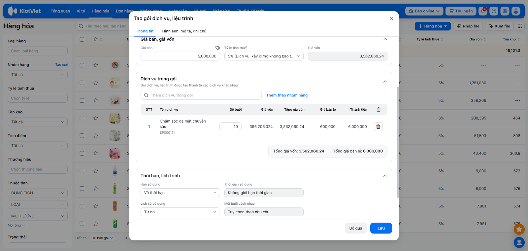The height and width of the screenshot is (251, 528).
Task: Open the user account avatar icon
Action: click(516, 11)
